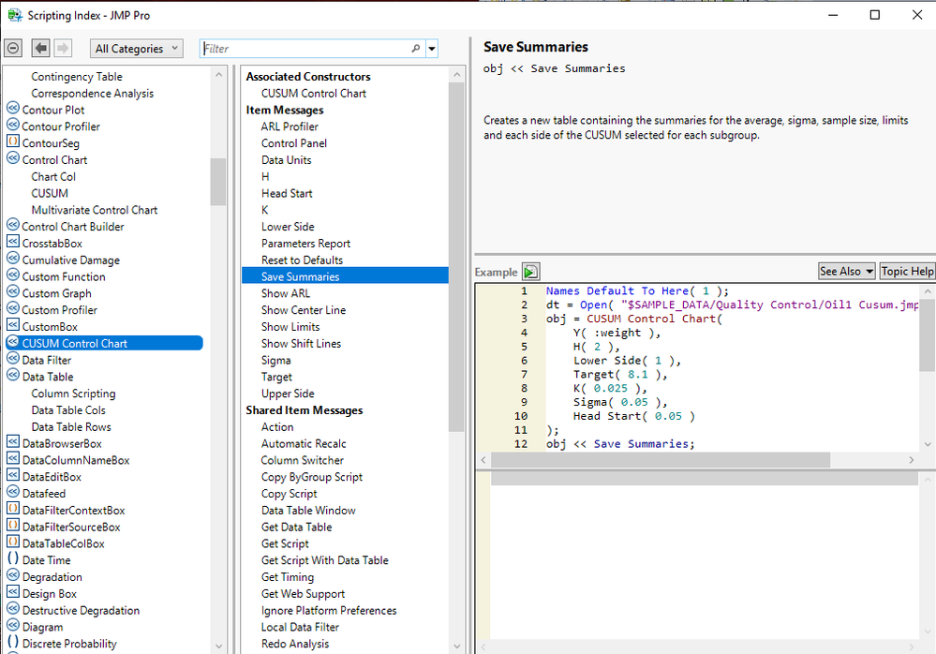936x654 pixels.
Task: Click the category list scrollbar thumb
Action: [x=218, y=182]
